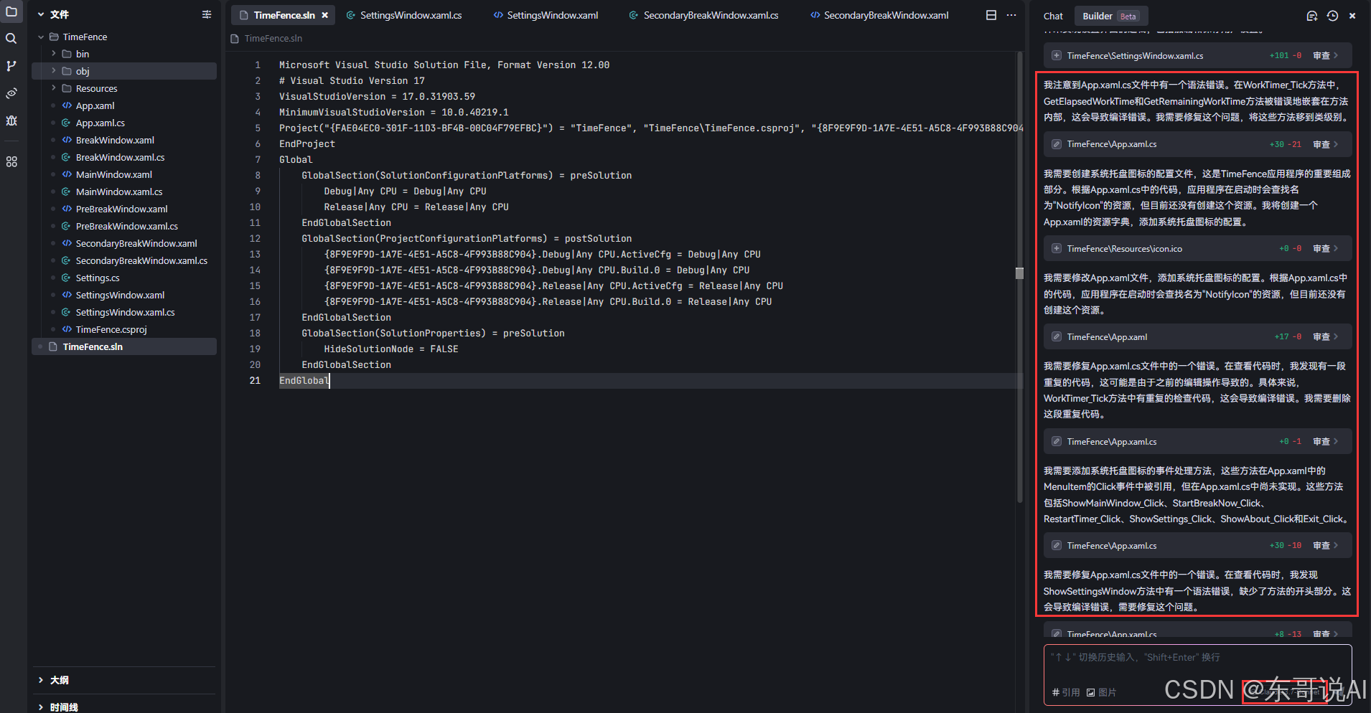This screenshot has width=1371, height=713.
Task: Open 审查 for App.xaml +17 -0
Action: 1325,336
